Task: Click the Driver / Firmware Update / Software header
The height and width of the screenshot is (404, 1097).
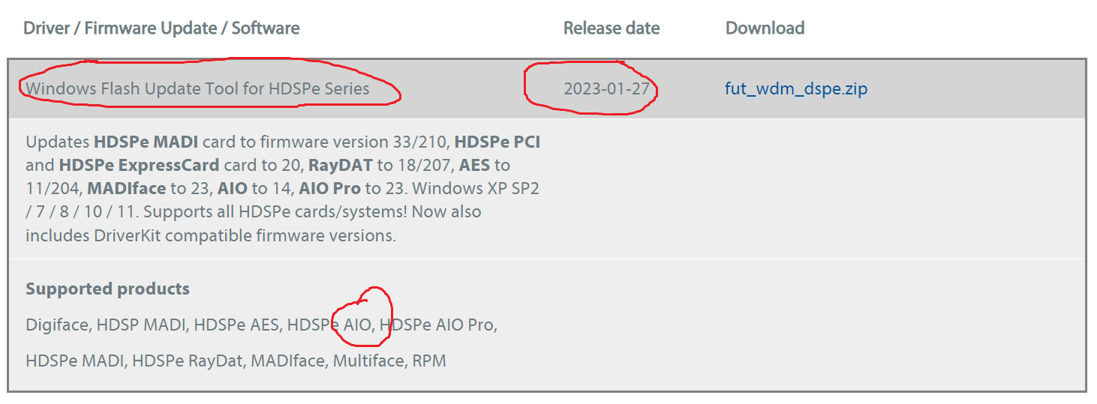Action: [161, 28]
